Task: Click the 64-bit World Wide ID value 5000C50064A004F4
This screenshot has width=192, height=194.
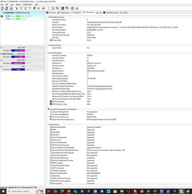Action: point(93,173)
